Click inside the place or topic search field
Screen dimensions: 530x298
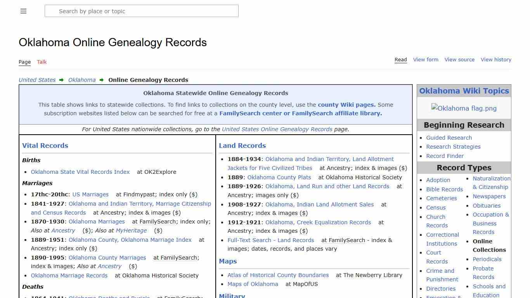click(142, 11)
